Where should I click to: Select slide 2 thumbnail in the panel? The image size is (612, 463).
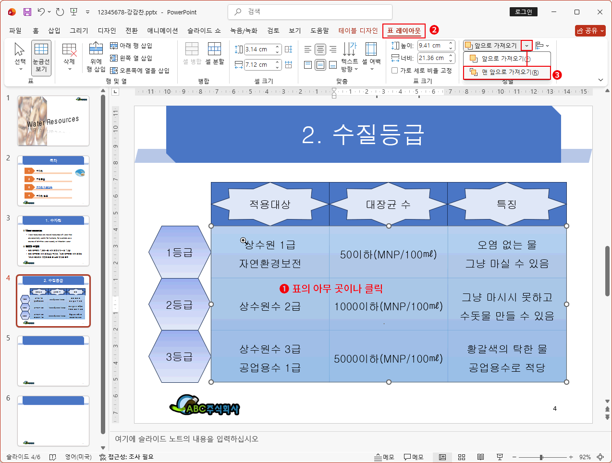(53, 180)
